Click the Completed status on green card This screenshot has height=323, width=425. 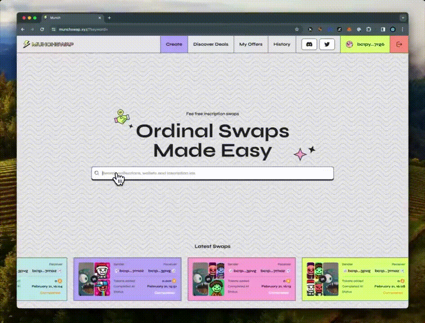[x=393, y=292]
